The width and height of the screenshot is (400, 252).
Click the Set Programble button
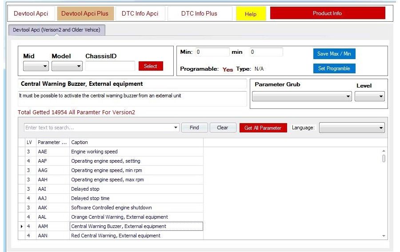pyautogui.click(x=334, y=68)
